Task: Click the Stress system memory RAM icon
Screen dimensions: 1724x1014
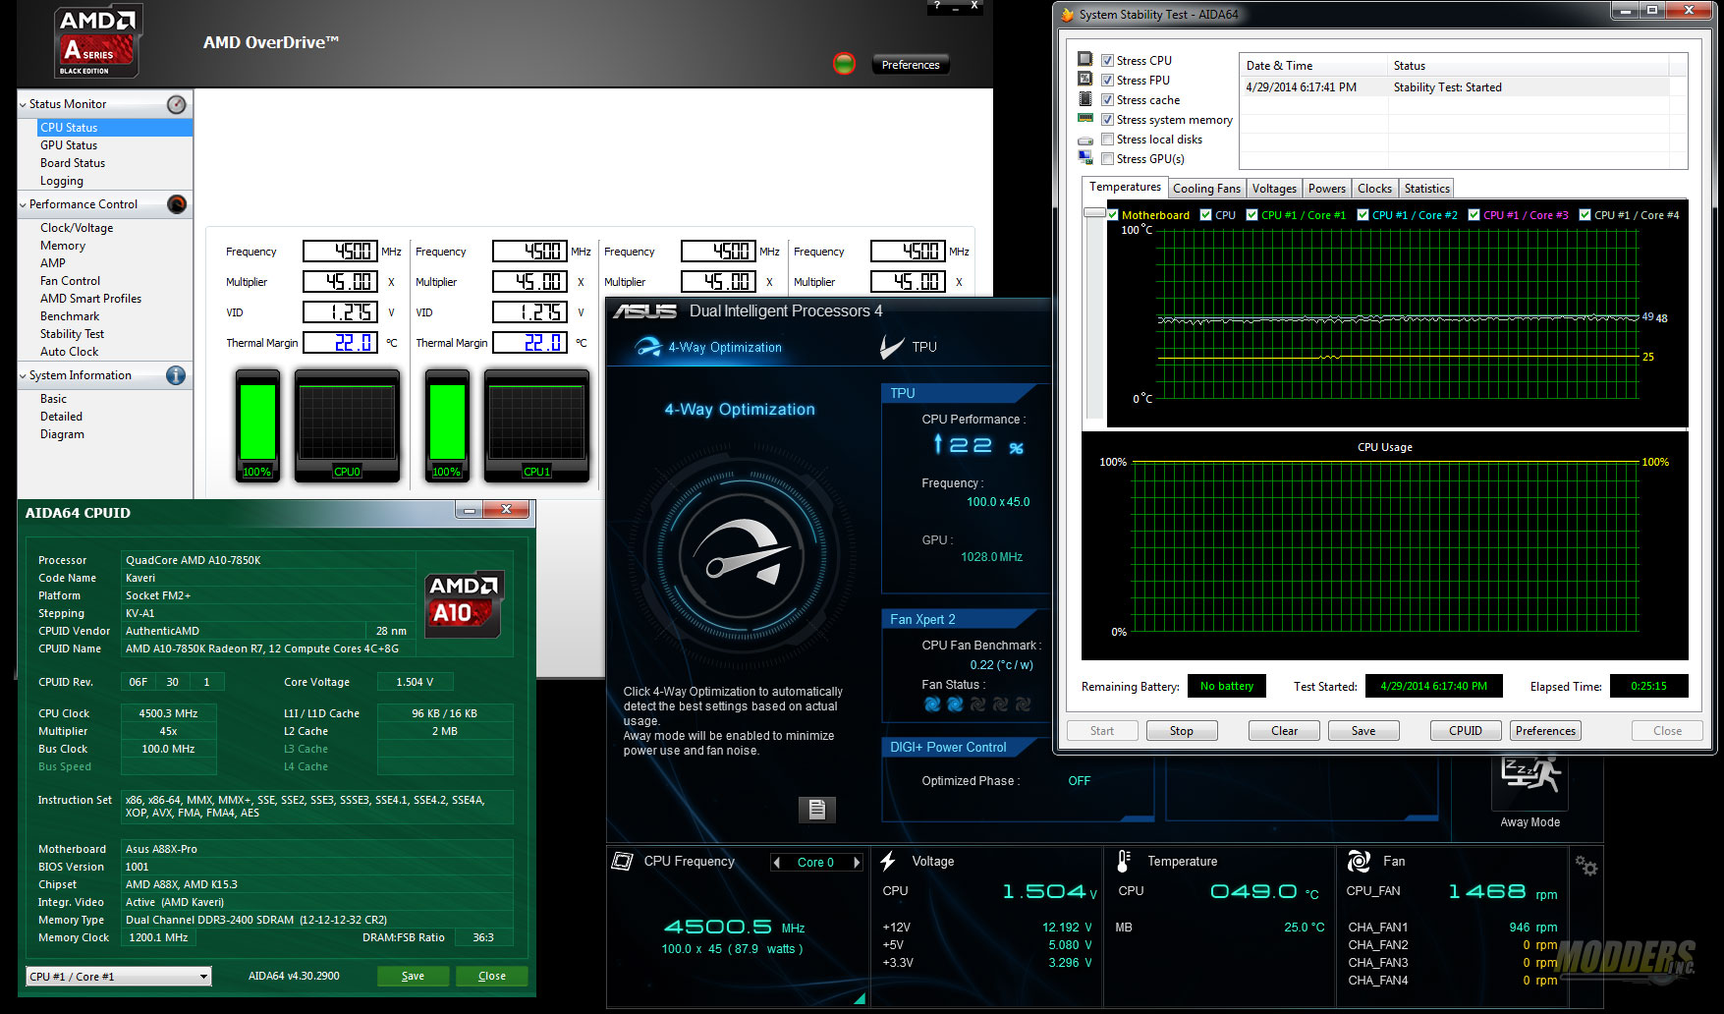Action: pos(1085,119)
